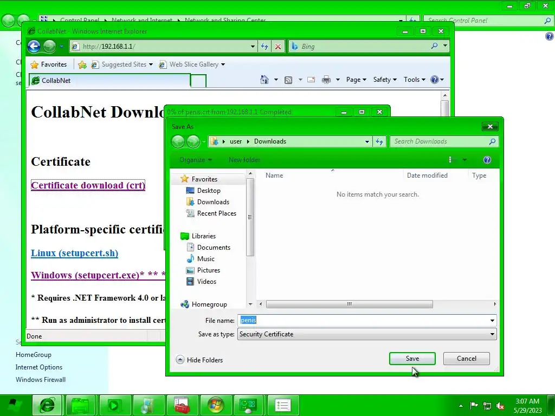The image size is (555, 416).
Task: Click the refresh icon beside Downloads path
Action: pyautogui.click(x=379, y=141)
